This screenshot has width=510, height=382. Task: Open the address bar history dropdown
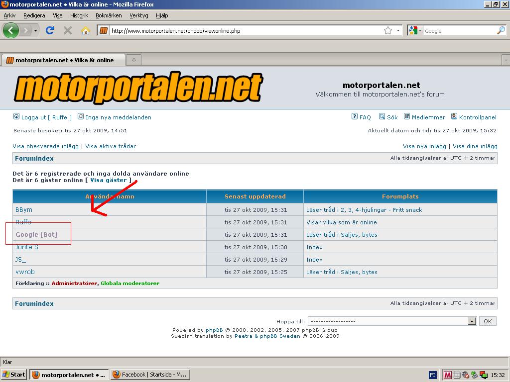(x=398, y=30)
